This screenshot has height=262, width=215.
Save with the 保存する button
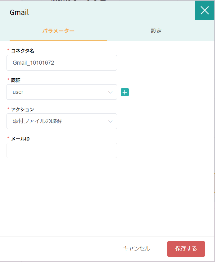pos(186,249)
